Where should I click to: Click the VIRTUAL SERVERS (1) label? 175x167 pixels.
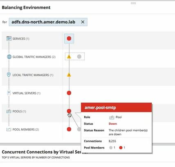(27, 93)
